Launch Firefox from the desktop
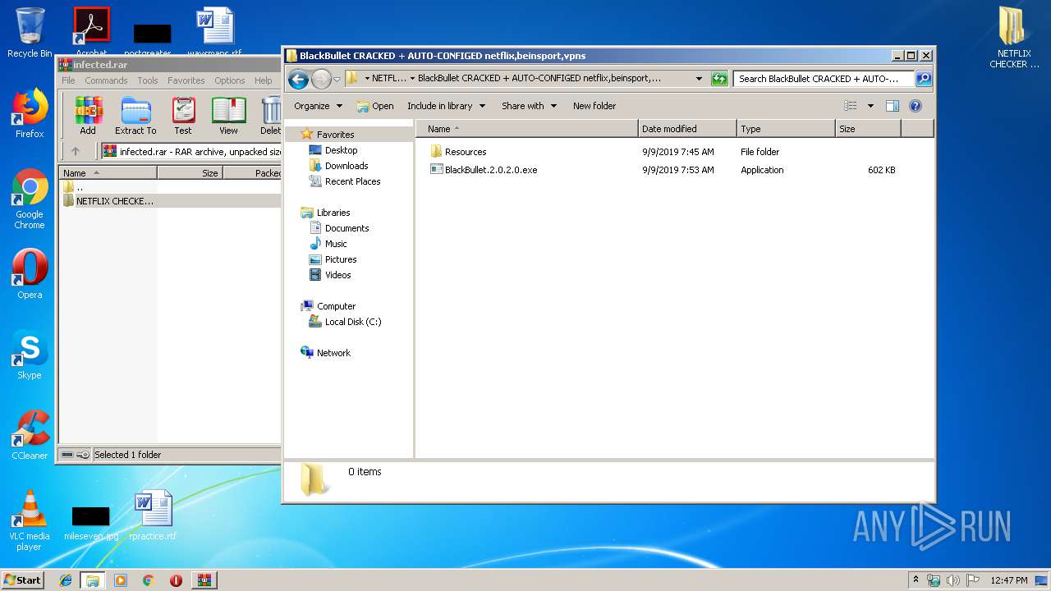 [x=30, y=114]
